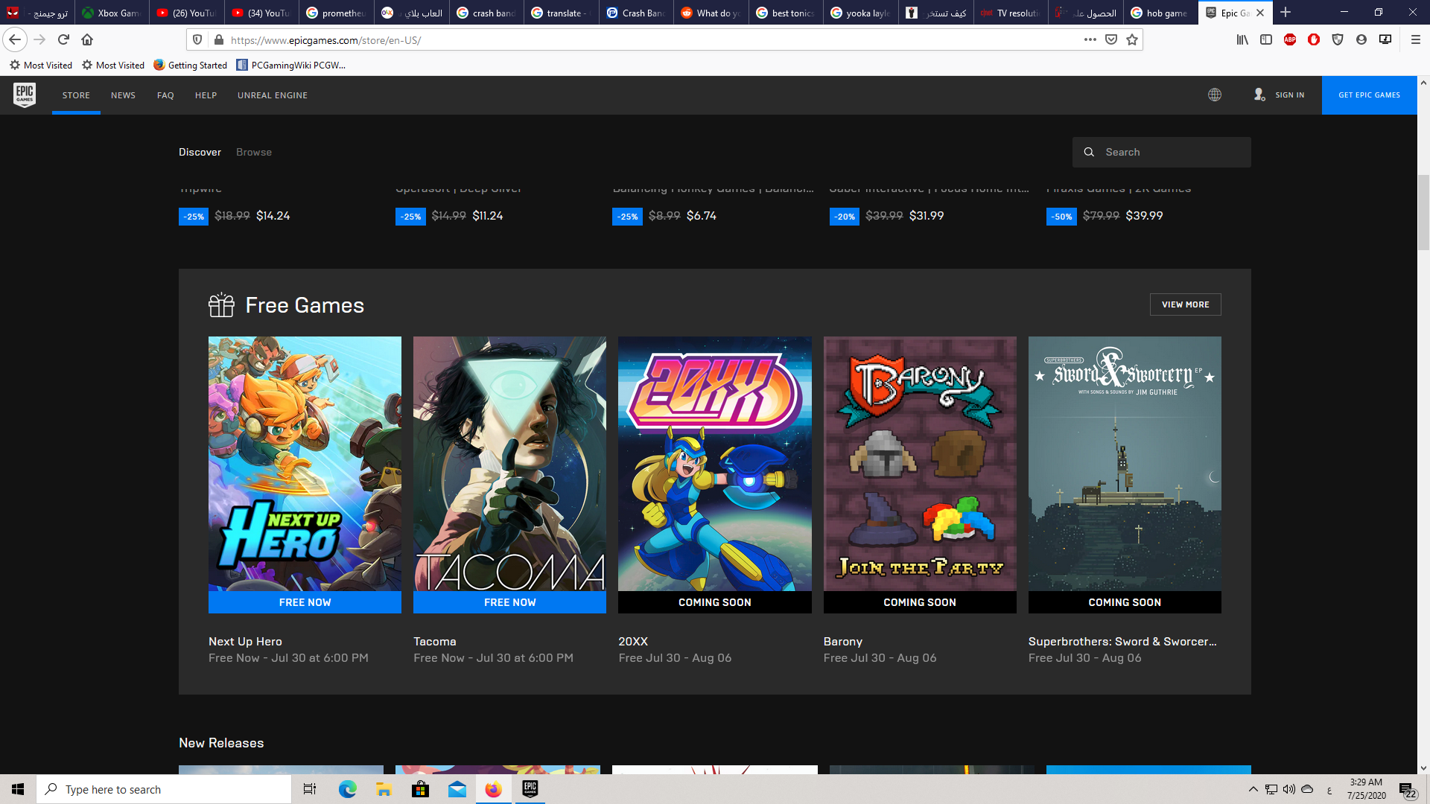
Task: Click the $39.99 sale price
Action: (1144, 216)
